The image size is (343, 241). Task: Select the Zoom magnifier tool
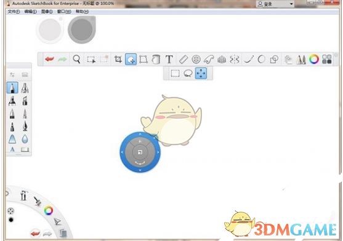click(x=76, y=59)
